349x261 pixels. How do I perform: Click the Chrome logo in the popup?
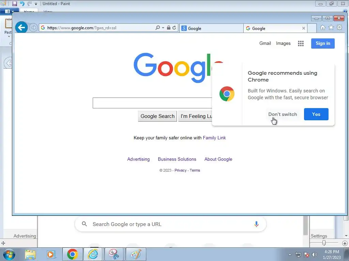click(x=227, y=94)
